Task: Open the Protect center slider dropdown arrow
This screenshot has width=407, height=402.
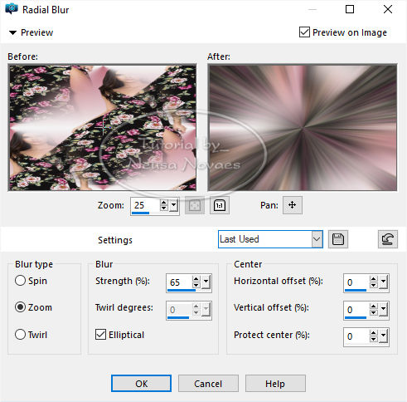Action: (x=383, y=336)
